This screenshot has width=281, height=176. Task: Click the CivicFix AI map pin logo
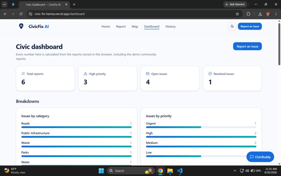[21, 26]
